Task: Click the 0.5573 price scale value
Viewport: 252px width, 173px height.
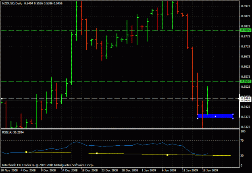Action: 246,76
